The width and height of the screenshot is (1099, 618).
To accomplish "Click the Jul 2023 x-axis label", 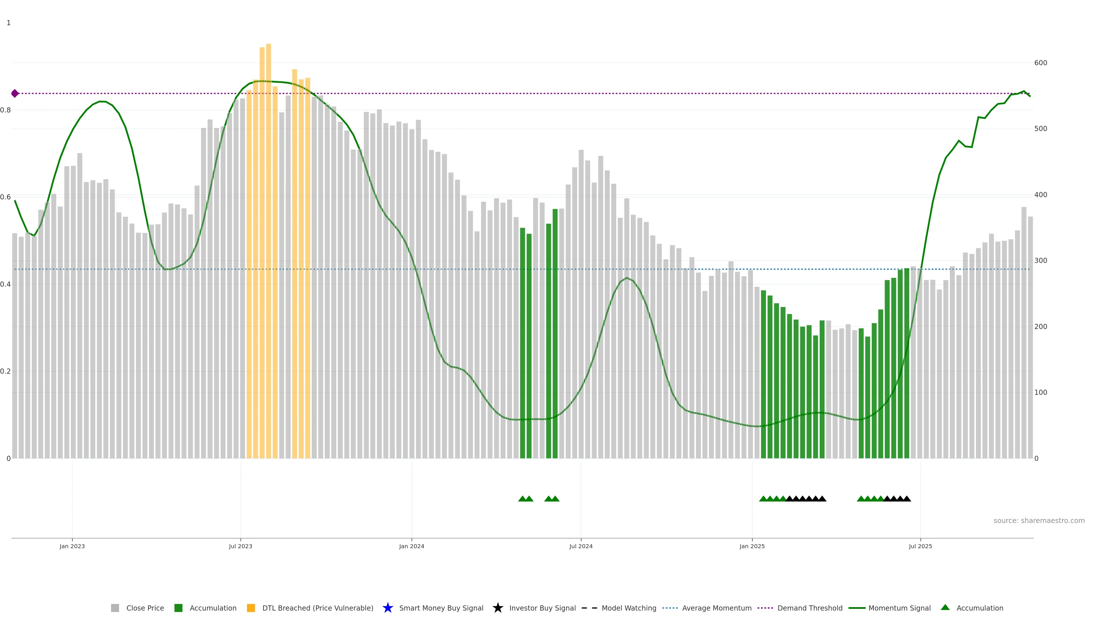I will (x=240, y=546).
